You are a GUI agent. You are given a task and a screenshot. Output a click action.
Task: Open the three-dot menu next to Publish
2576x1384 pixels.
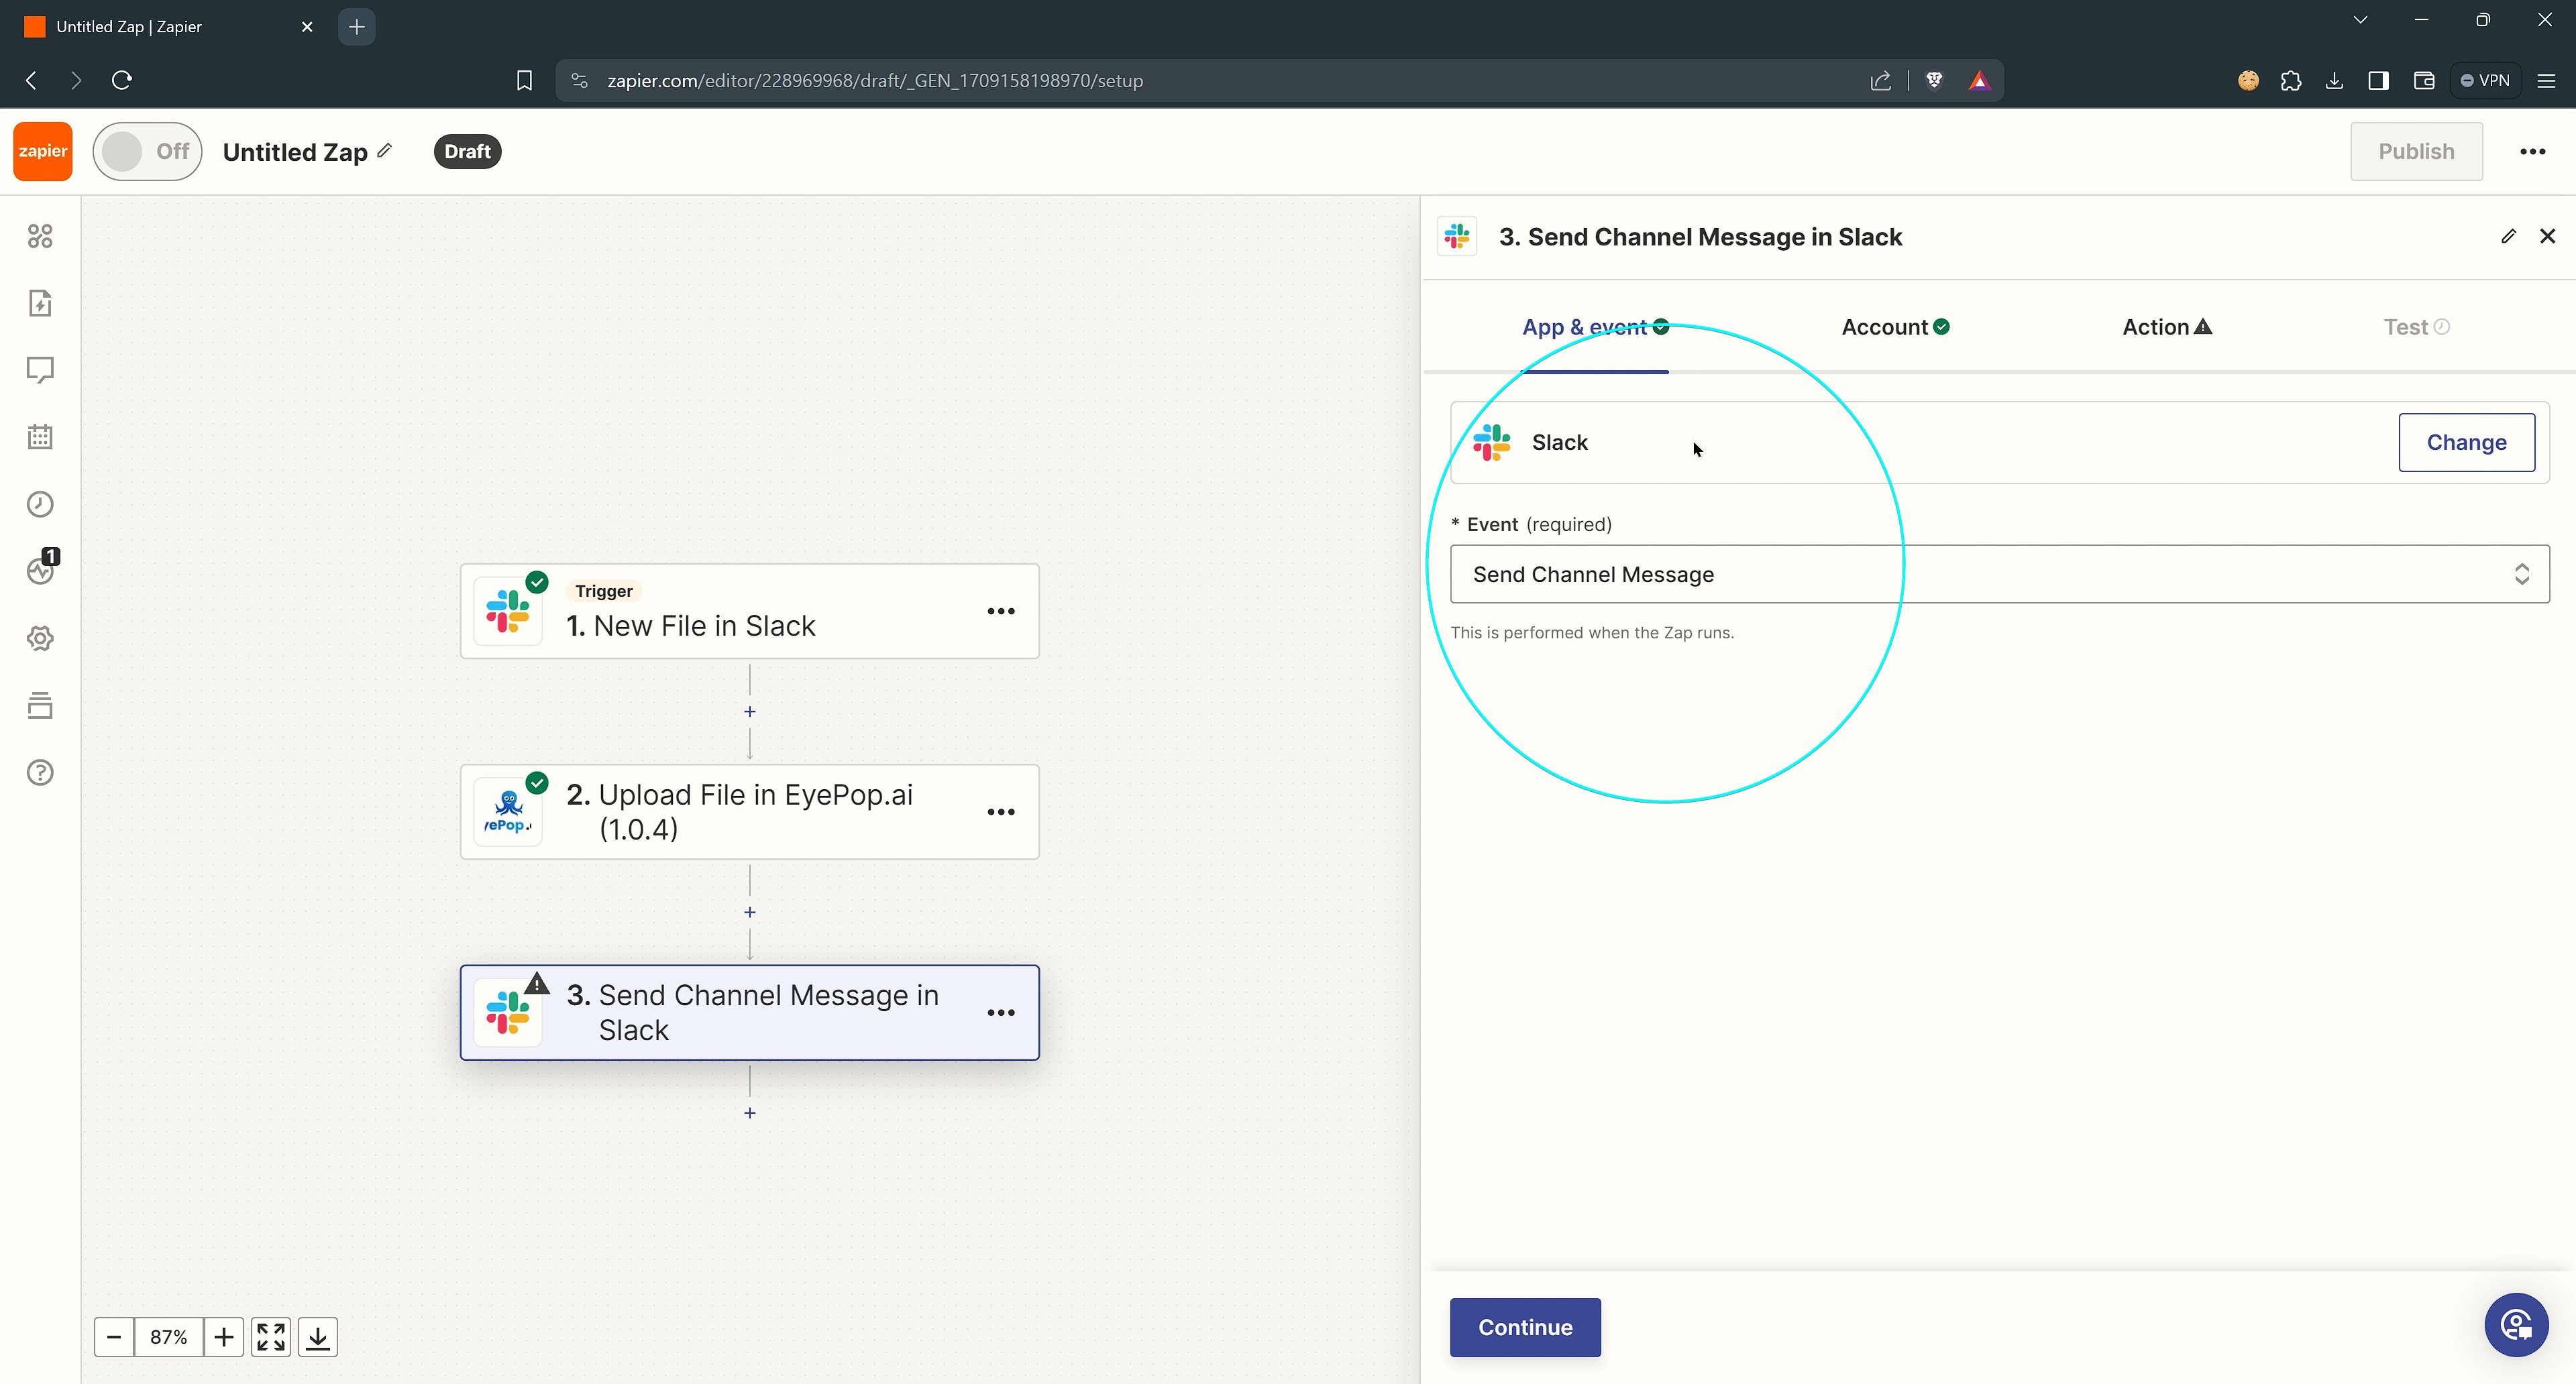tap(2534, 151)
